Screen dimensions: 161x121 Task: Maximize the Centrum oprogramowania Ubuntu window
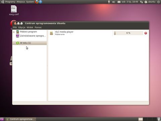click(x=21, y=23)
